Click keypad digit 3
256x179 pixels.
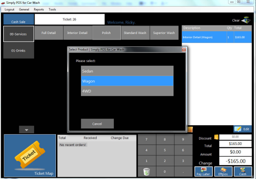pos(183,161)
